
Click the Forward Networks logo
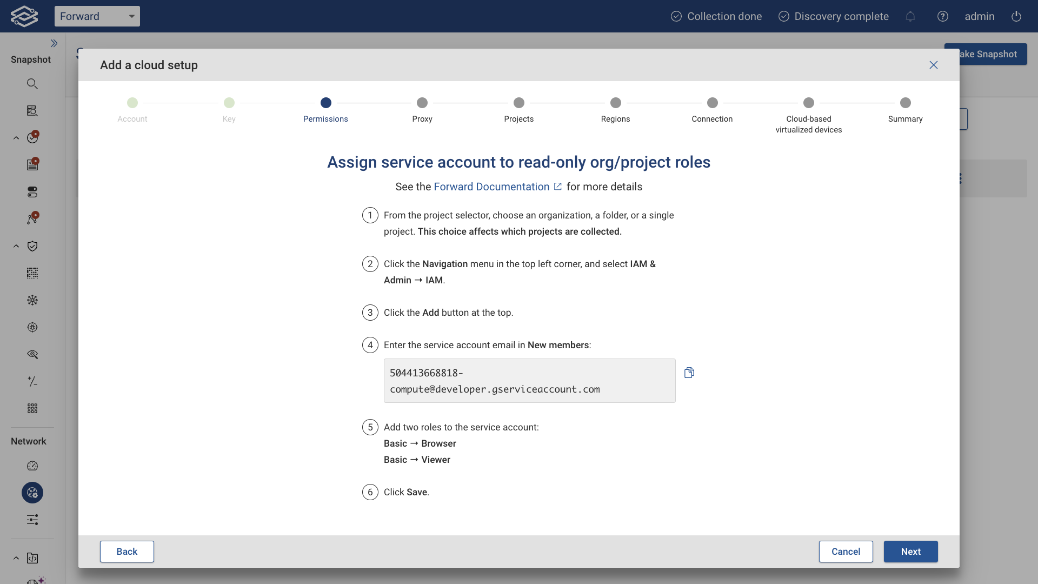click(x=24, y=16)
